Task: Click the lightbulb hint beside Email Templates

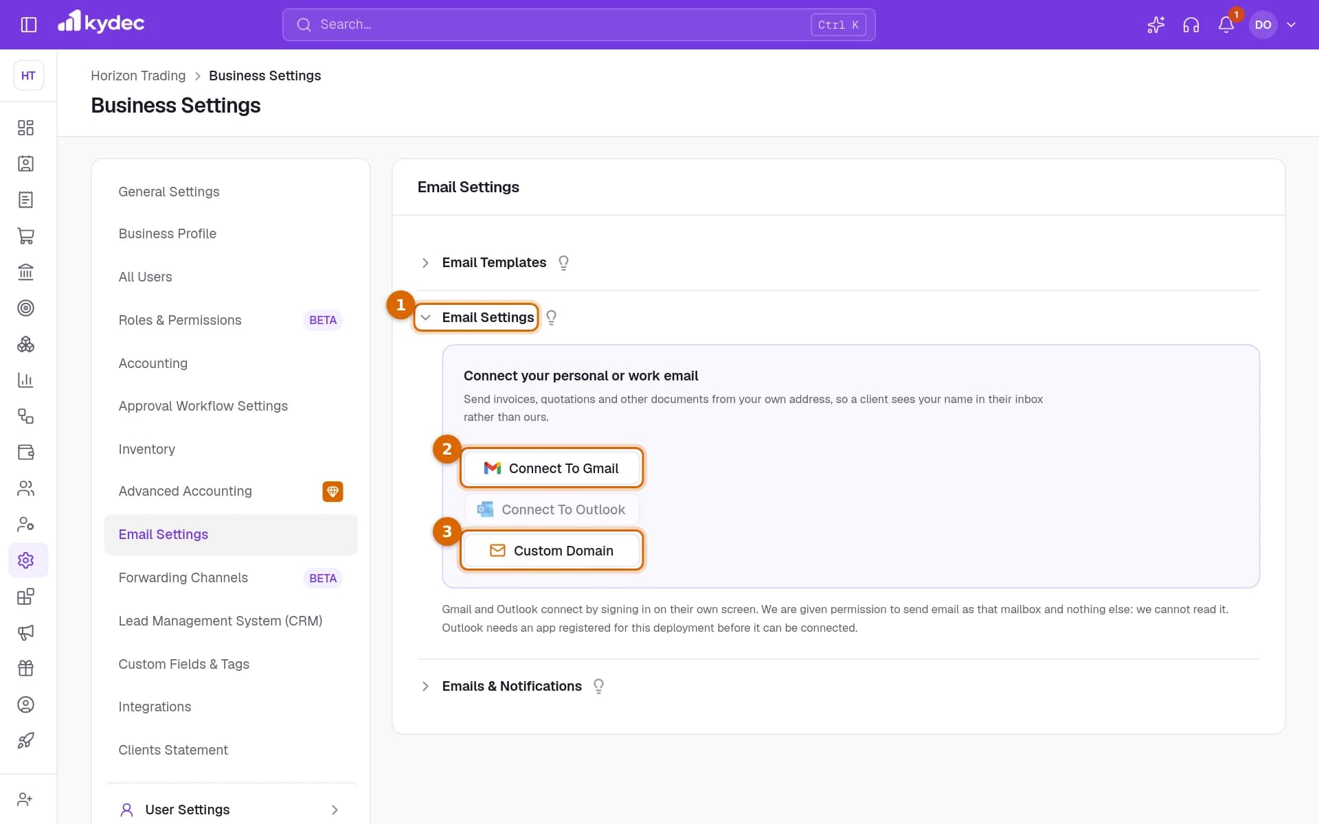Action: pyautogui.click(x=563, y=263)
